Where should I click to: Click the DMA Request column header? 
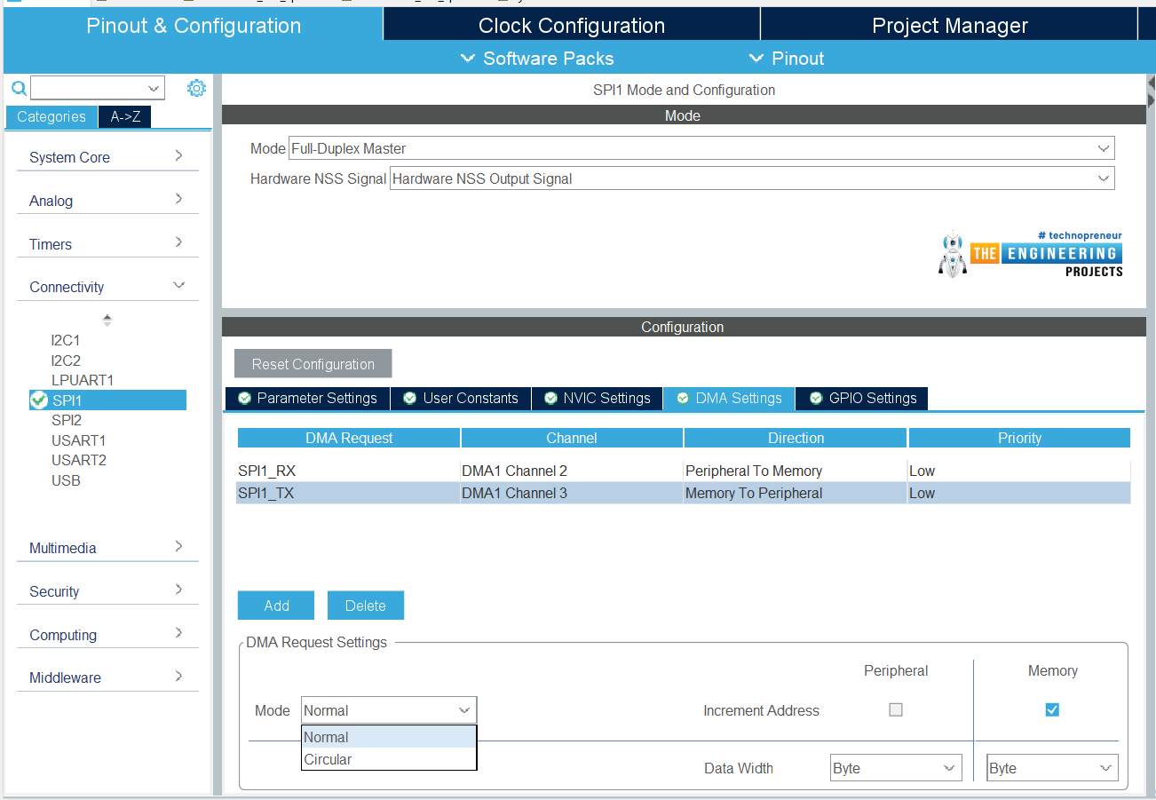click(x=349, y=438)
